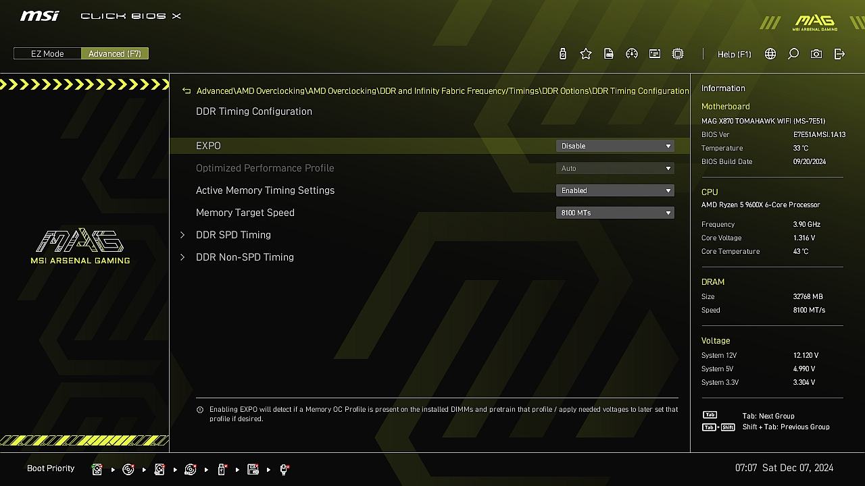
Task: Go to Advanced in the breadcrumb path
Action: click(215, 90)
